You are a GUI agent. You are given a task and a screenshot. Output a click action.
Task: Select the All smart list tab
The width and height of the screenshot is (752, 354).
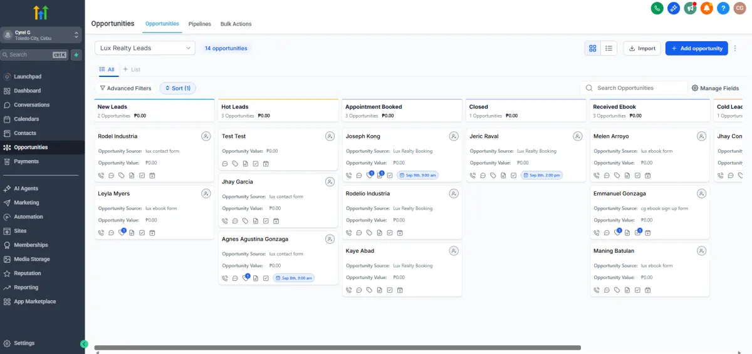(x=107, y=69)
